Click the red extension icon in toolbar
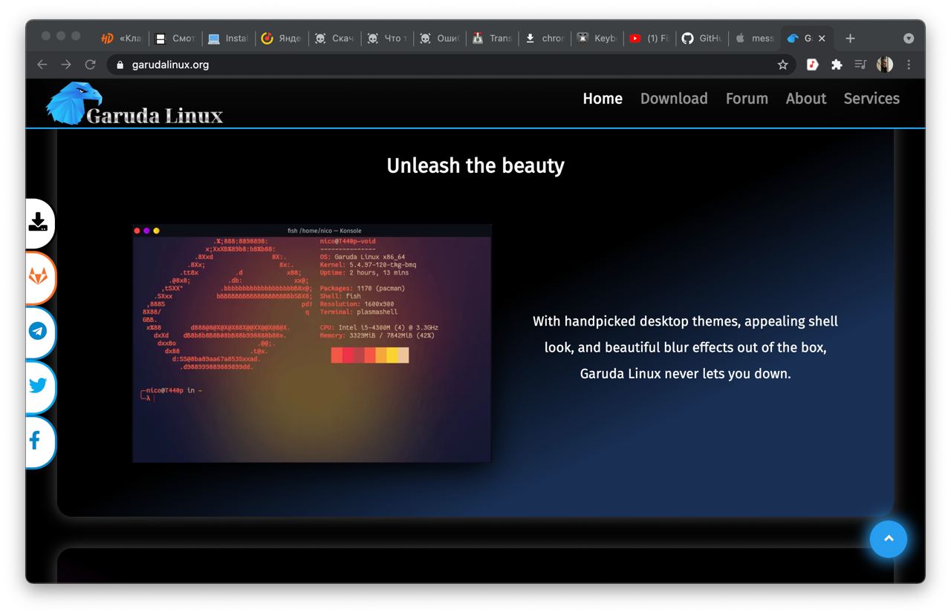951x615 pixels. click(x=813, y=65)
